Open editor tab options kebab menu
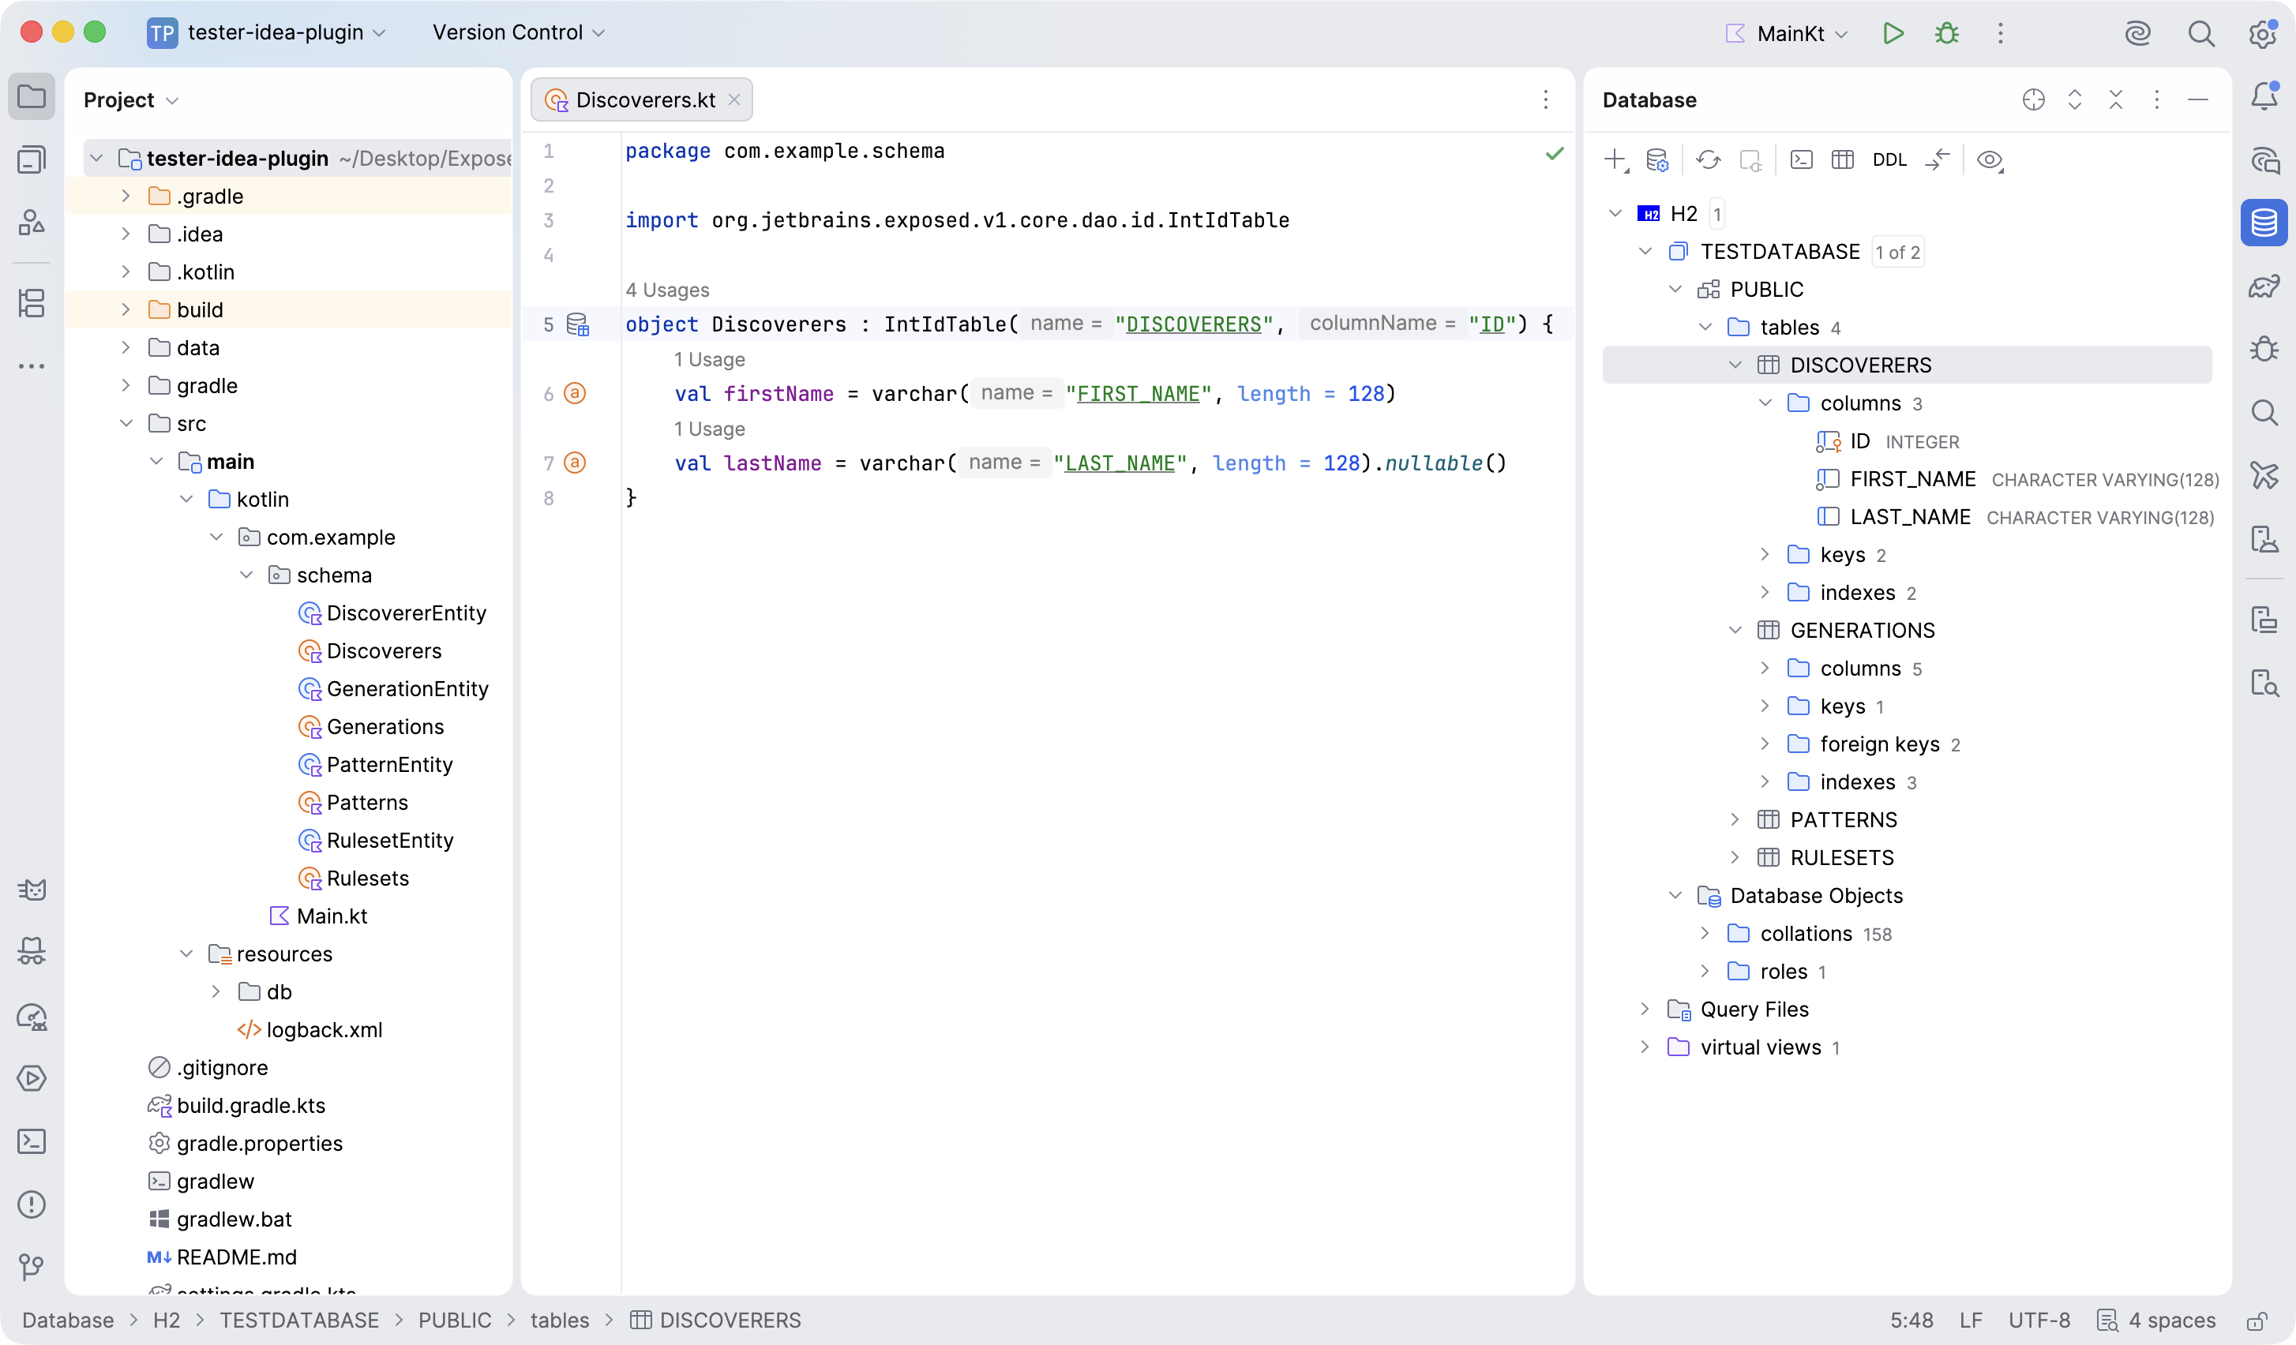 click(x=1545, y=99)
